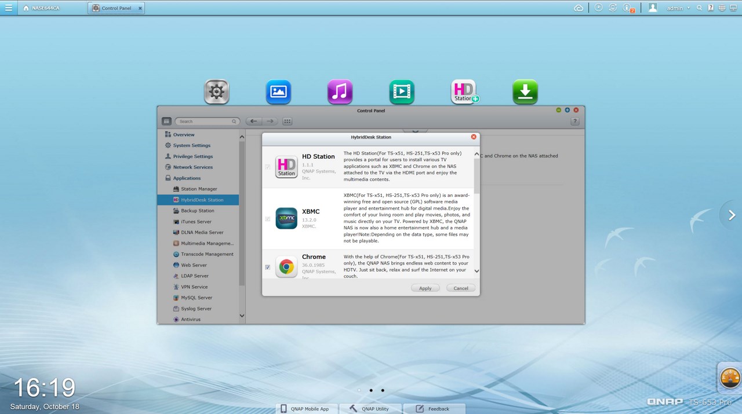Open the HD Station desktop icon

[x=464, y=92]
